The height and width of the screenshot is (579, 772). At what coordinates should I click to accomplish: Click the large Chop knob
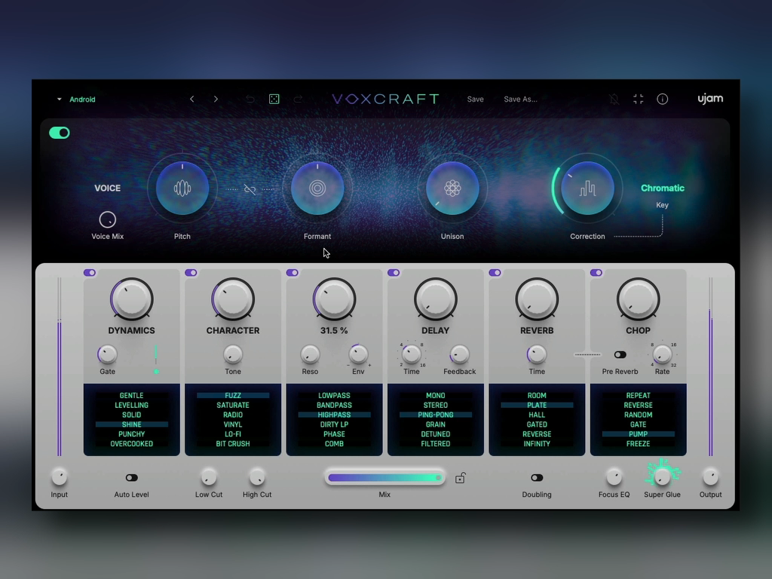pyautogui.click(x=638, y=299)
